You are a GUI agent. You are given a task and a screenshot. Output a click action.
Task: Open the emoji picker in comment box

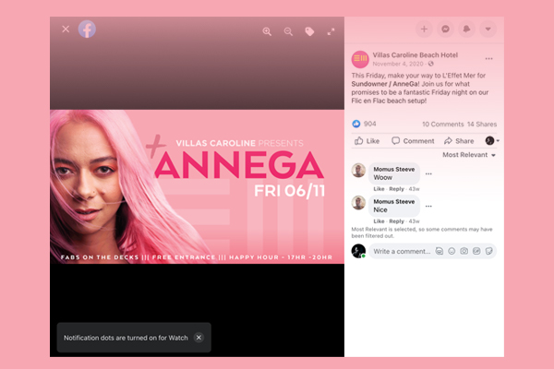point(452,252)
